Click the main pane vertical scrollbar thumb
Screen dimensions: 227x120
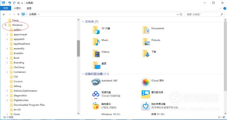(x=225, y=56)
